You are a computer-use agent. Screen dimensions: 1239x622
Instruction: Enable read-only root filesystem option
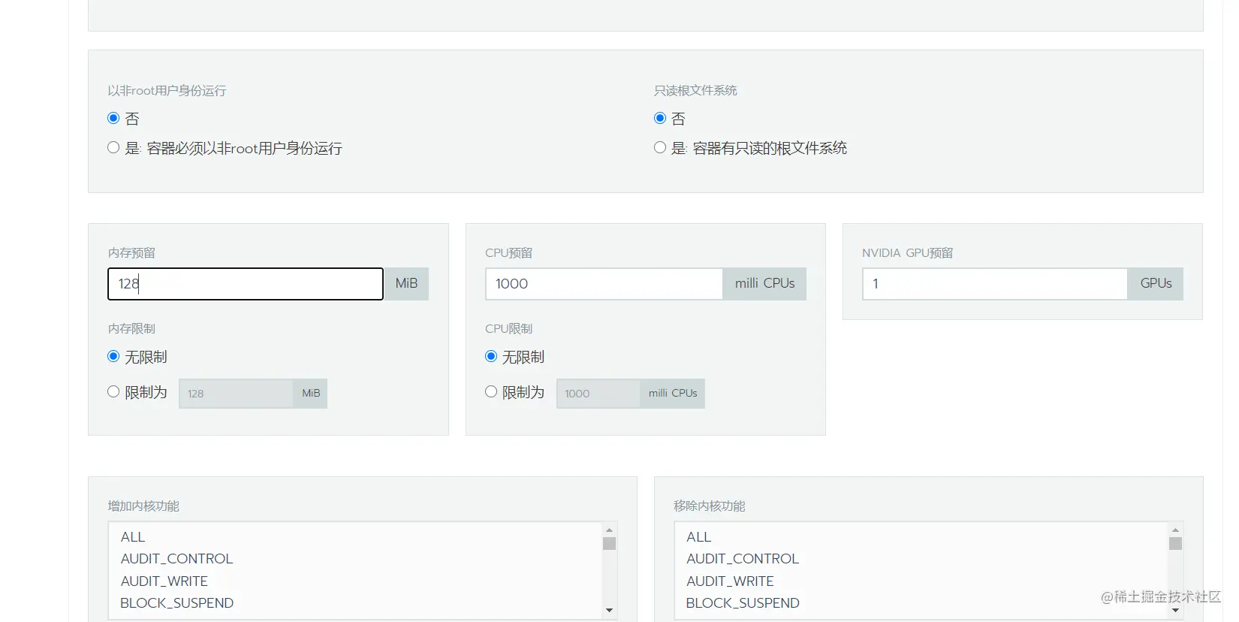[x=660, y=147]
